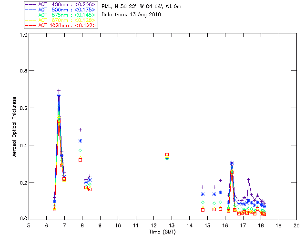Click the y-axis tick label 0.4
This screenshot has width=305, height=244.
coord(23,145)
